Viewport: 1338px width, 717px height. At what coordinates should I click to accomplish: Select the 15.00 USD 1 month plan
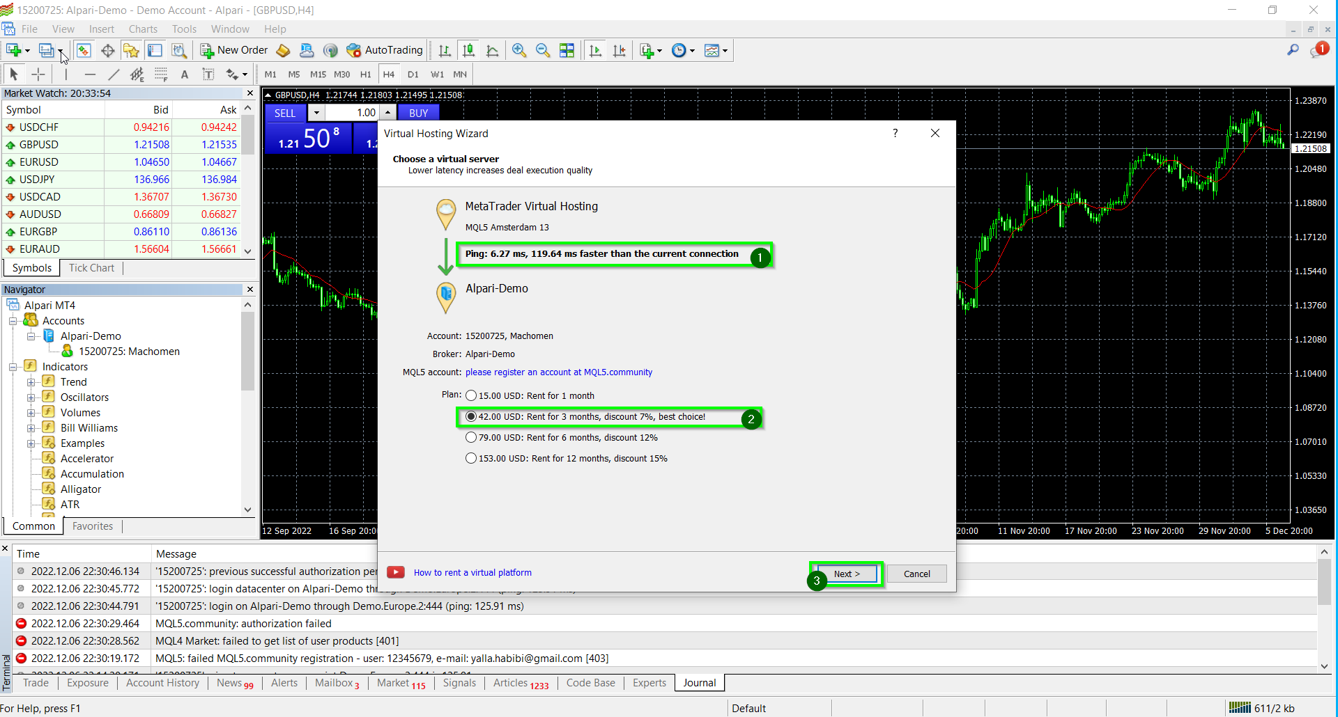point(471,395)
